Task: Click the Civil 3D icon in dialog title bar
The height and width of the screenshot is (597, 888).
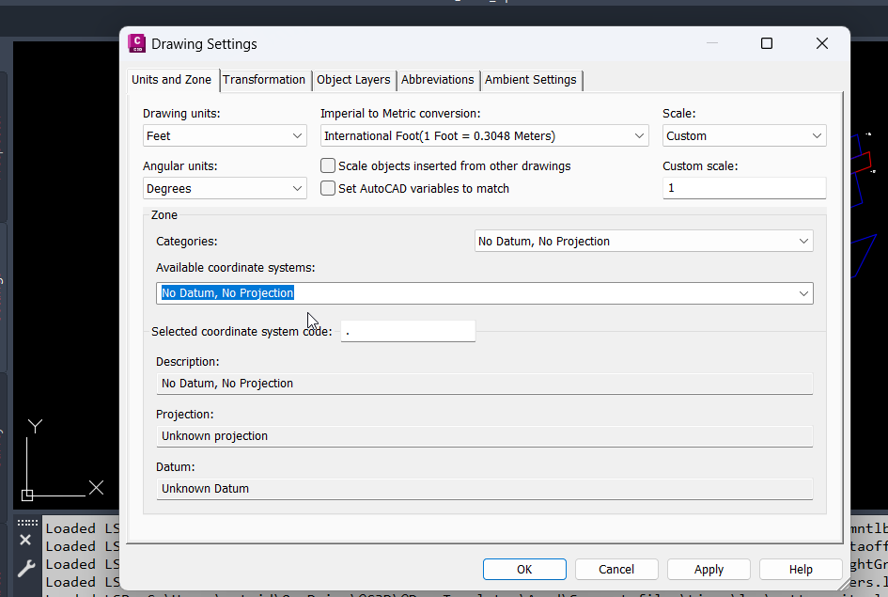Action: [x=137, y=43]
